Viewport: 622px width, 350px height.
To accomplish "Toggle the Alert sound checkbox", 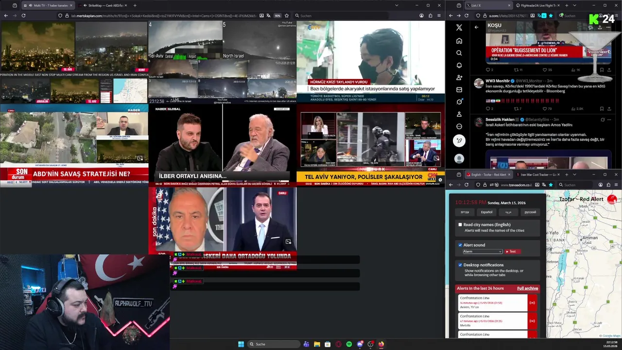I will pos(460,245).
